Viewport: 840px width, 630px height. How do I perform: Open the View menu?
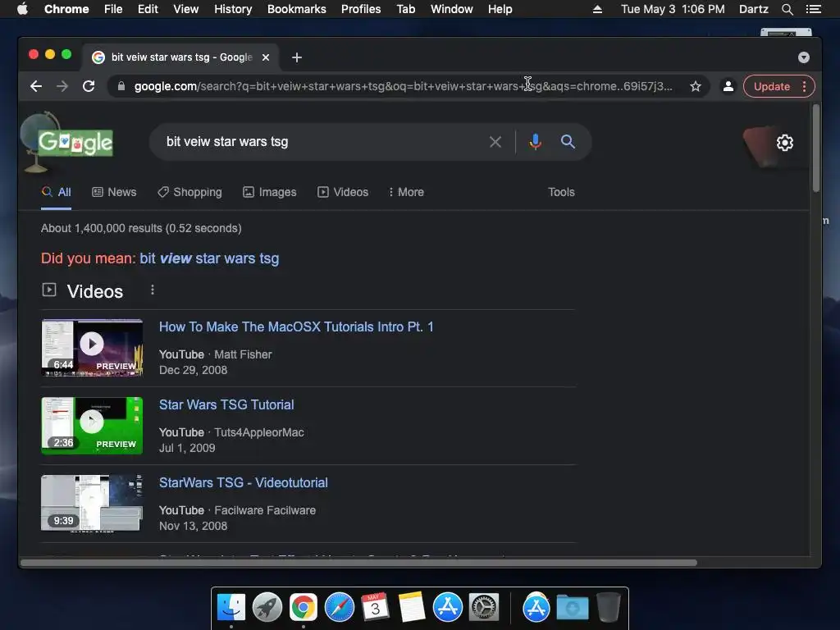(x=186, y=9)
